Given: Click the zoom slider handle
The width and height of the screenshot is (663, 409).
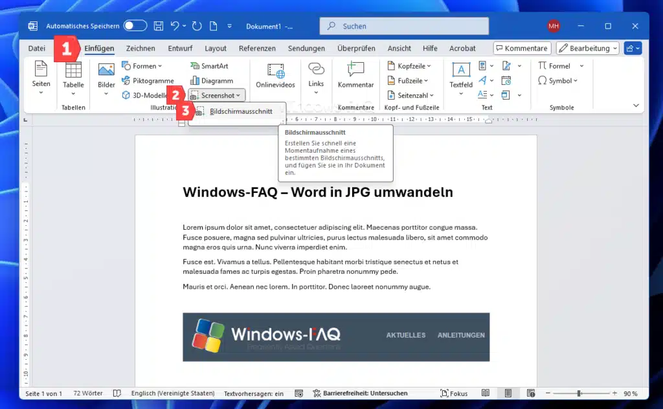Looking at the screenshot, I should (x=579, y=393).
